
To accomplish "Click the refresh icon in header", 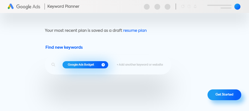I will coord(183,6).
